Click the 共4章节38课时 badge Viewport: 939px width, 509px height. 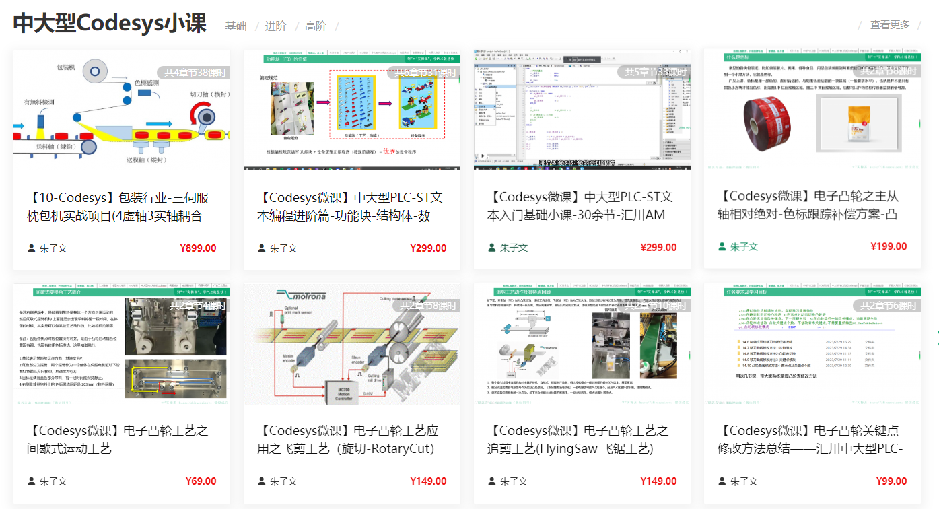click(194, 73)
